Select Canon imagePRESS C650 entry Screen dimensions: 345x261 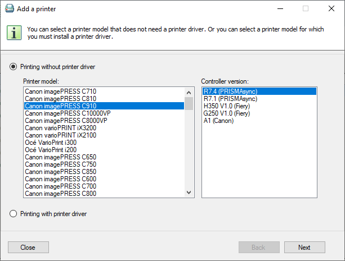[60, 157]
